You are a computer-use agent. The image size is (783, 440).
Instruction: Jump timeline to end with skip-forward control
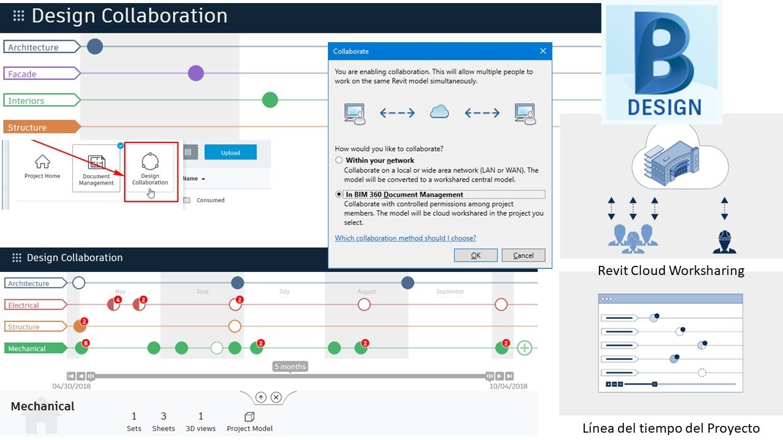(x=510, y=376)
